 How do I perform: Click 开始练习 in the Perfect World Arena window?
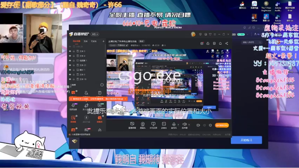246,140
